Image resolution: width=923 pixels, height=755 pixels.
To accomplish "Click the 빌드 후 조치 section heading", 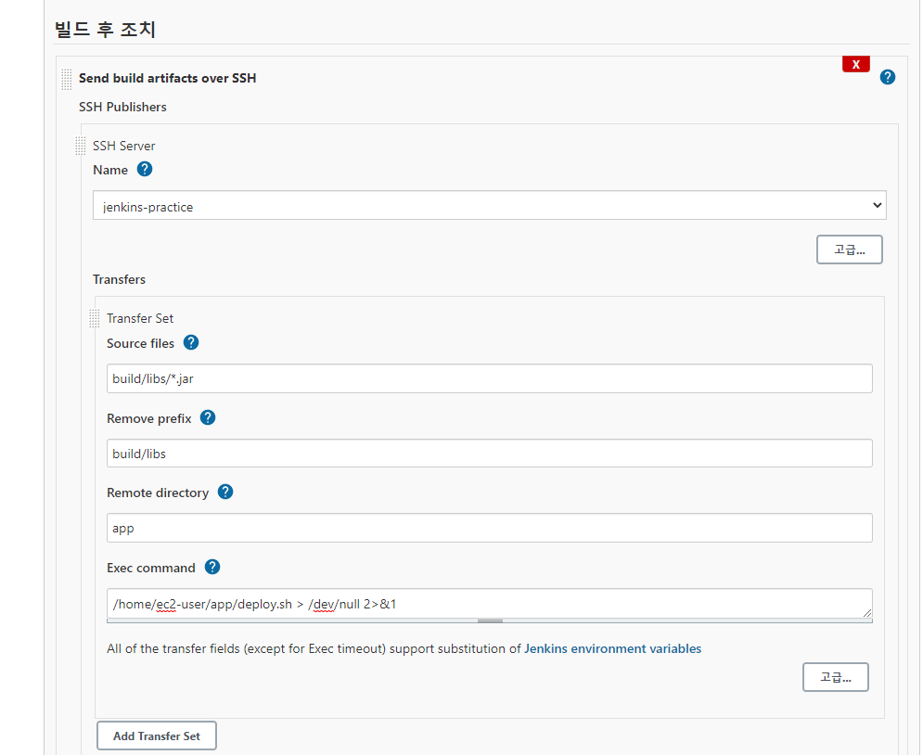I will coord(105,29).
